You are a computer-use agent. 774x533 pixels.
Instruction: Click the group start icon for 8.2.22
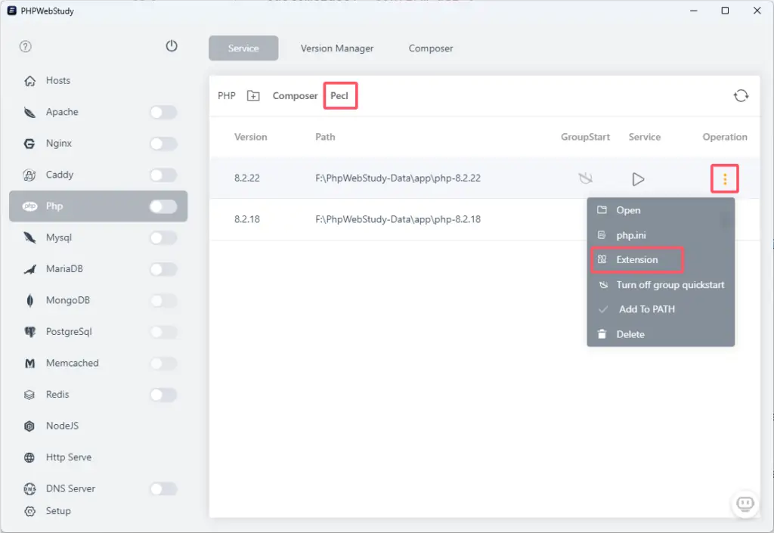click(x=585, y=179)
